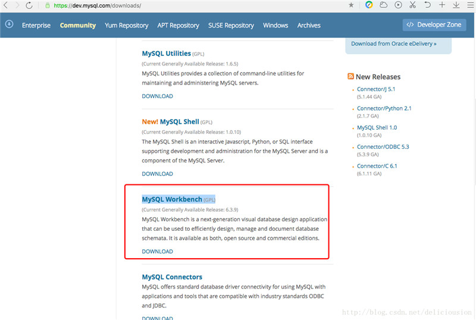Viewport: 476px width, 320px height.
Task: Click the play circle toolbar icon
Action: (x=398, y=5)
